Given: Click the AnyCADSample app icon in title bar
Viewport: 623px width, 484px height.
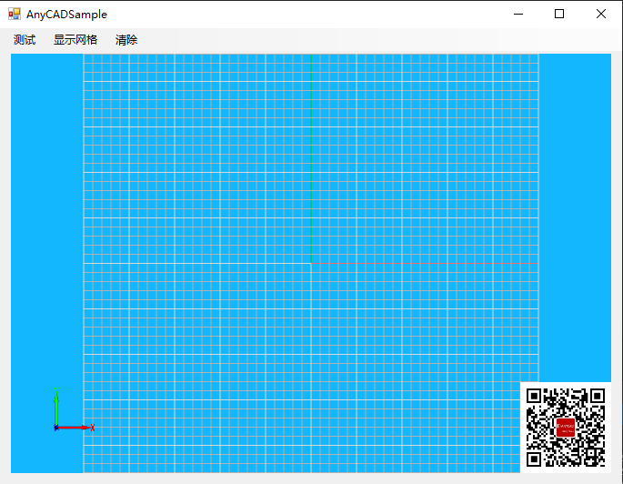Looking at the screenshot, I should point(15,15).
